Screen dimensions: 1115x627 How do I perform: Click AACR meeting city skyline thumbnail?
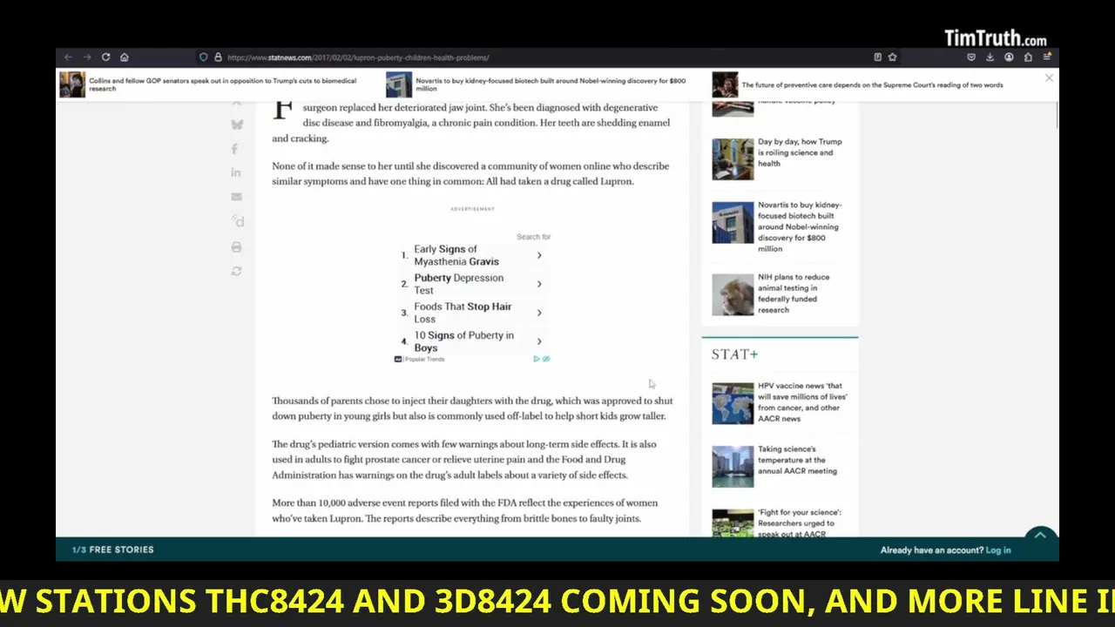click(733, 467)
